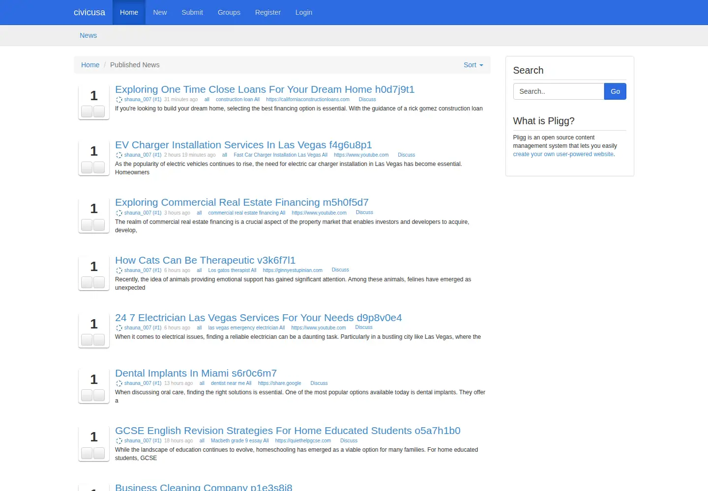Viewport: 708px width, 491px height.
Task: Upvote the EV Charger Installation Services story
Action: pos(87,167)
